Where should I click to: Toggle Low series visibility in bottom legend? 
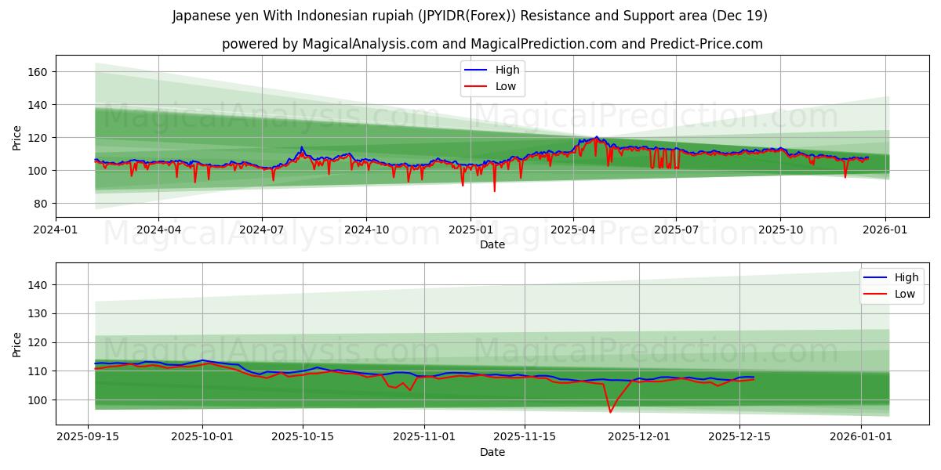[903, 292]
